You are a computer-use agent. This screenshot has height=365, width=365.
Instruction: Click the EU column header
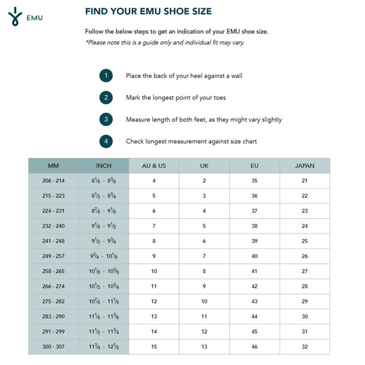[255, 166]
